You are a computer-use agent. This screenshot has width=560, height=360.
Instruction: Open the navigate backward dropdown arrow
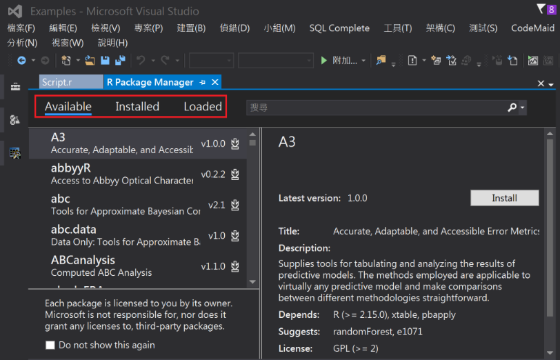pos(33,61)
